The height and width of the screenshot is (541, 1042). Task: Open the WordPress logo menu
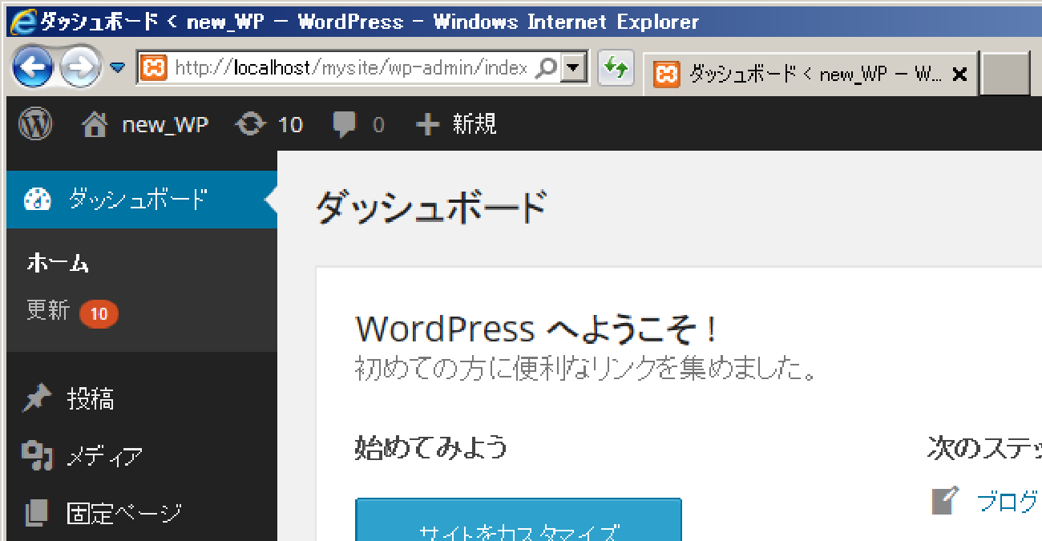coord(35,124)
